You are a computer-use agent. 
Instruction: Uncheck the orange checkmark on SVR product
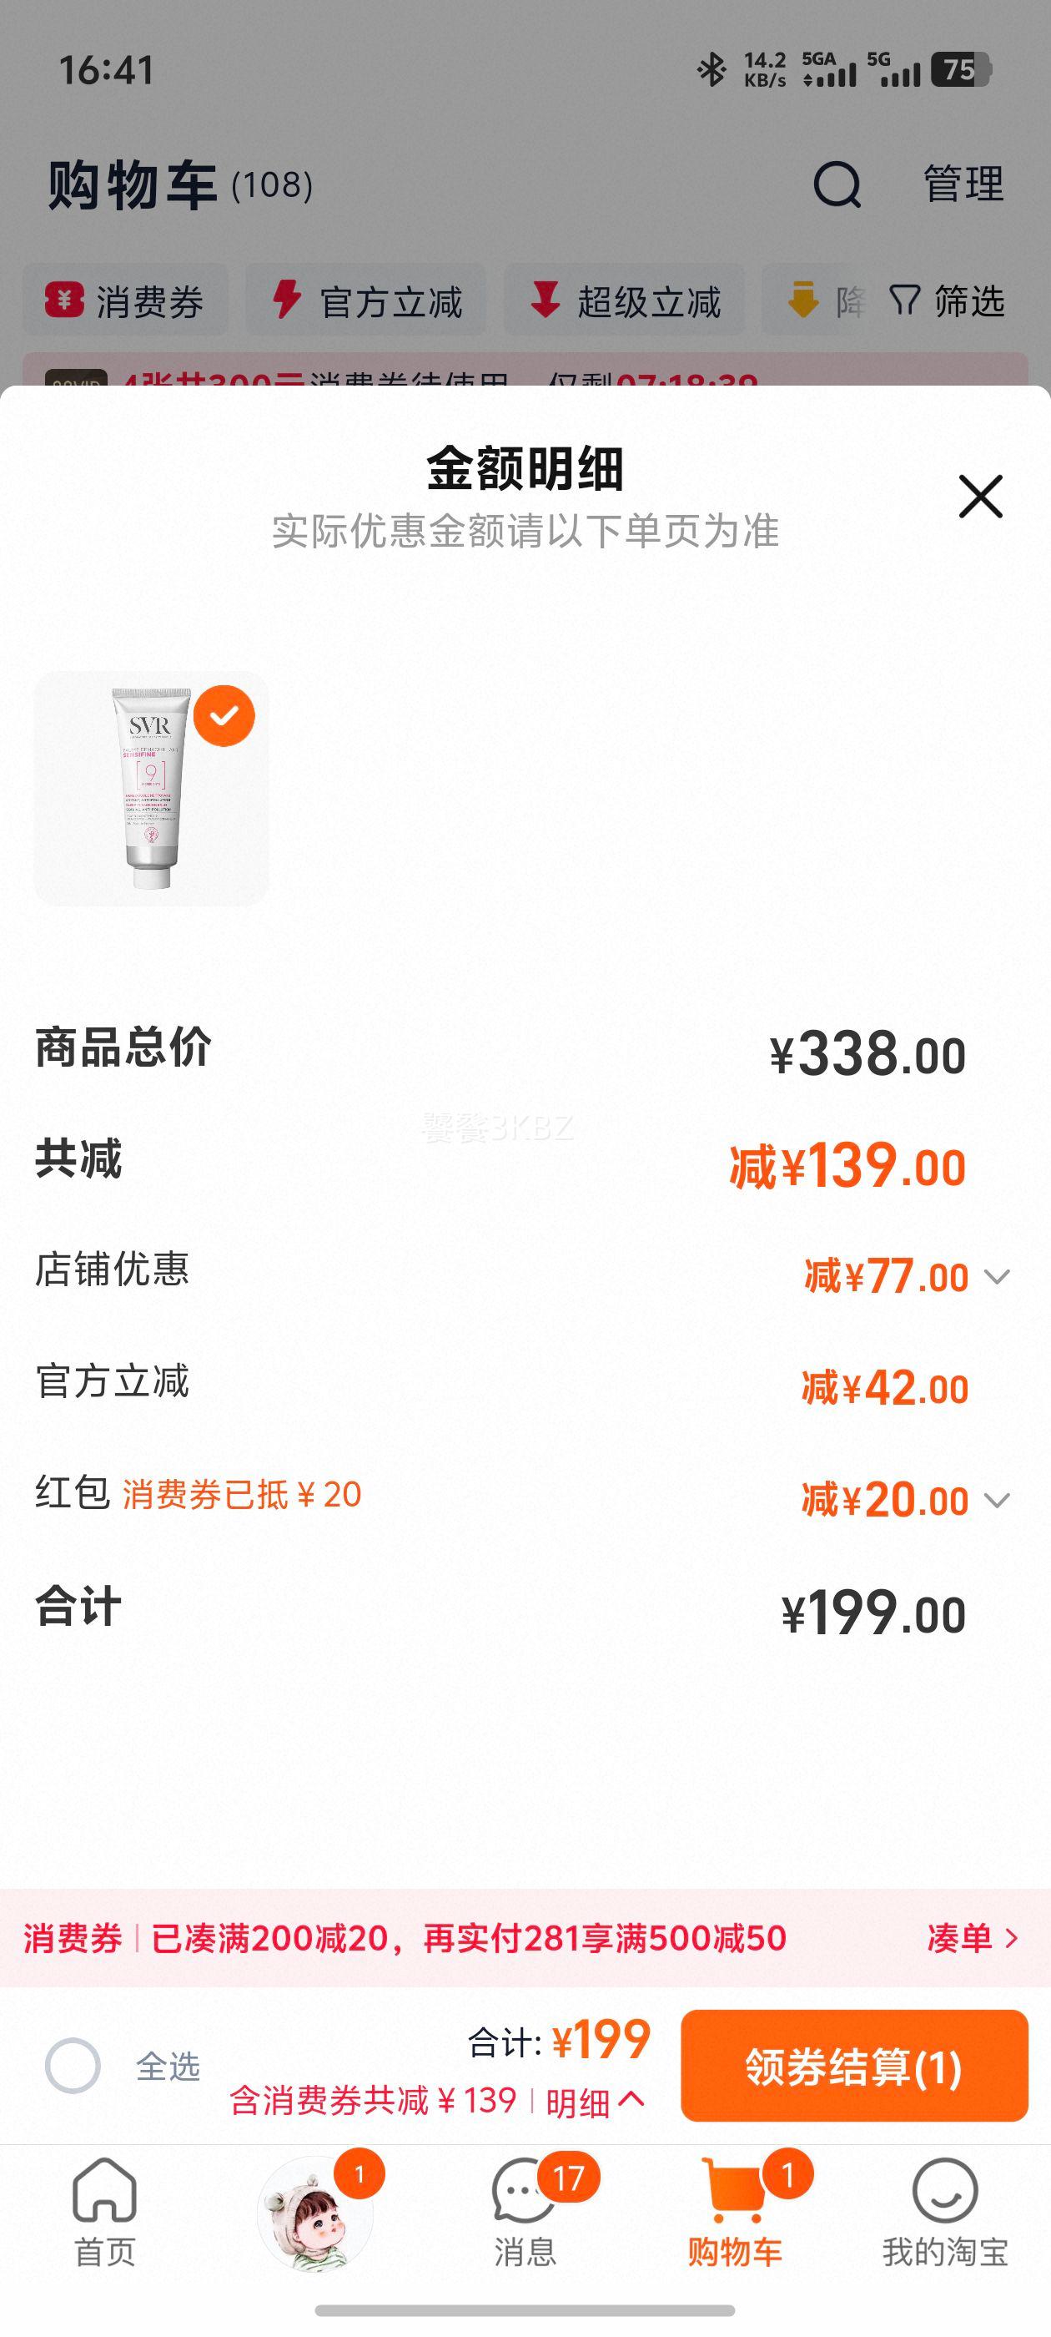pos(224,716)
